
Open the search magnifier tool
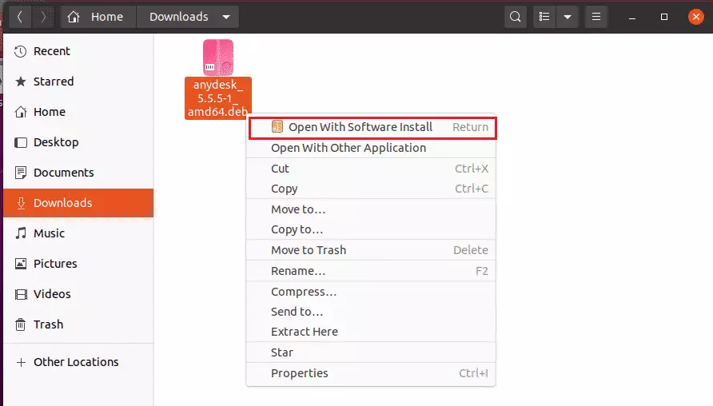tap(516, 17)
